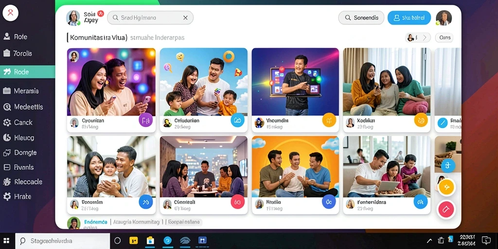Screen dimensions: 498x249
Task: Open the File Explorer taskbar icon
Action: pyautogui.click(x=150, y=241)
